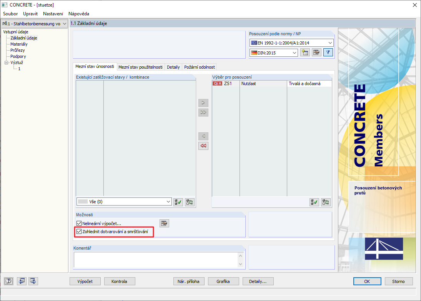Open the Nastavení menu
This screenshot has width=421, height=301.
53,14
